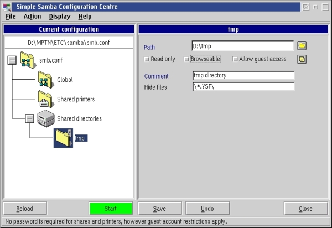Click the tmp panel header on the right
The width and height of the screenshot is (332, 228).
pyautogui.click(x=233, y=29)
